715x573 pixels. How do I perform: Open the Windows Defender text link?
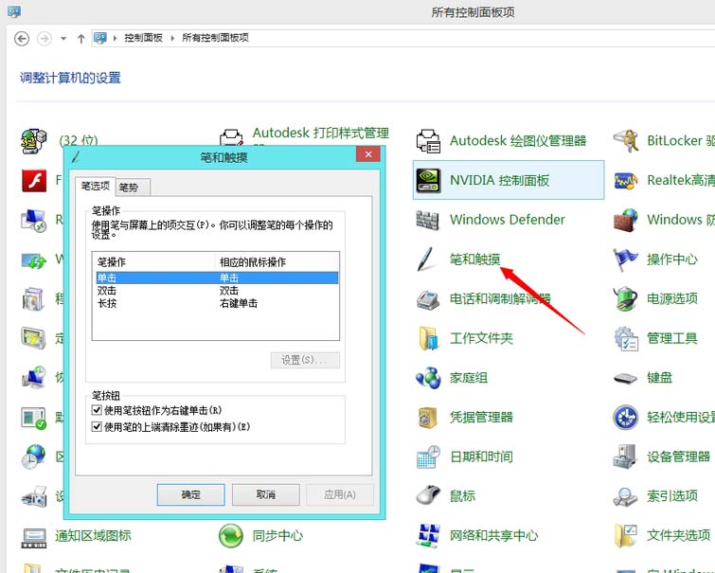click(507, 220)
